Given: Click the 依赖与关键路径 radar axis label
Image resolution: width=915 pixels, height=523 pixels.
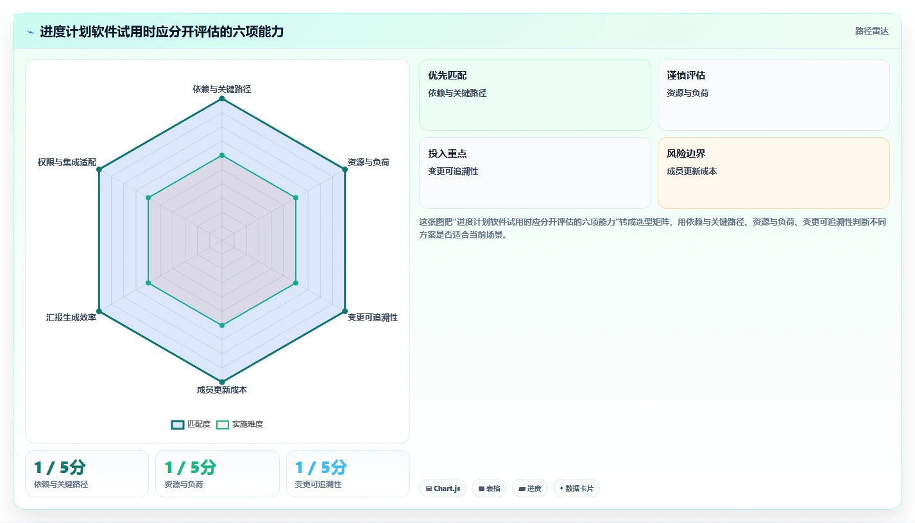Looking at the screenshot, I should coord(222,89).
